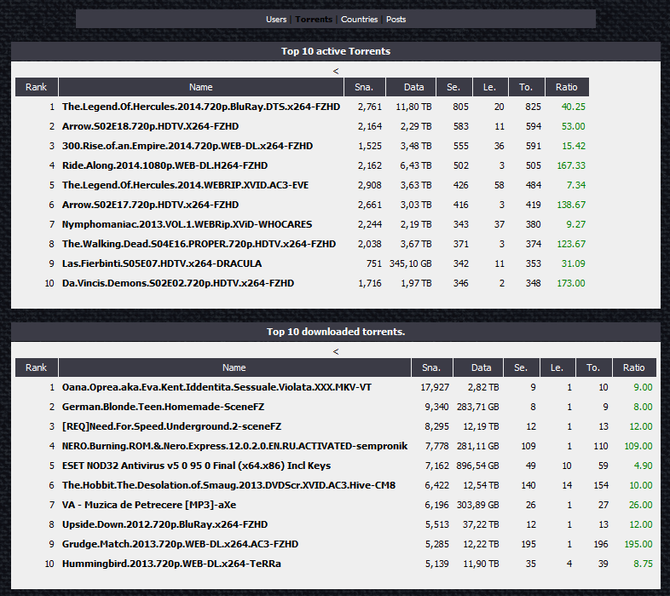Open ESET NOD32 Antivirus torrent link

196,466
